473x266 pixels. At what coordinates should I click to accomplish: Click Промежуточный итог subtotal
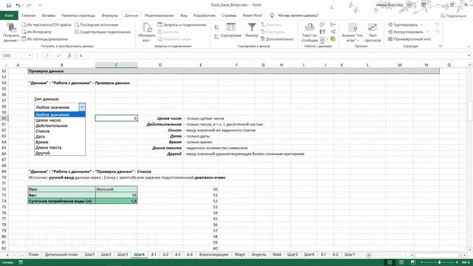[409, 39]
